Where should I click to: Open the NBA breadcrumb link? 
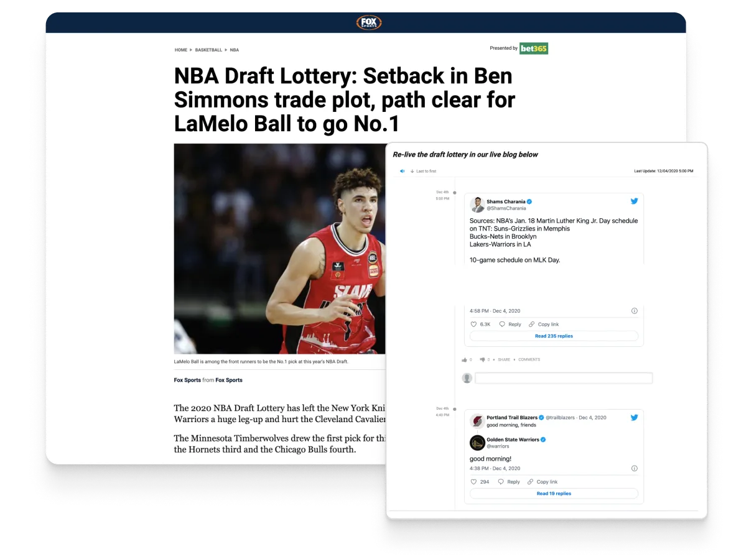pyautogui.click(x=235, y=50)
